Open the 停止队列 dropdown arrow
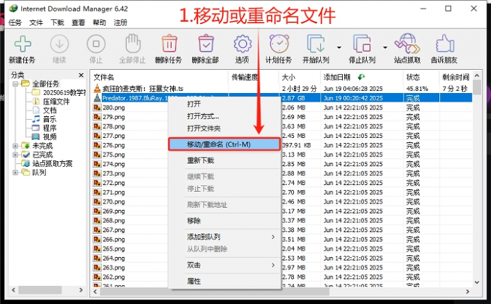The image size is (491, 304). 385,48
